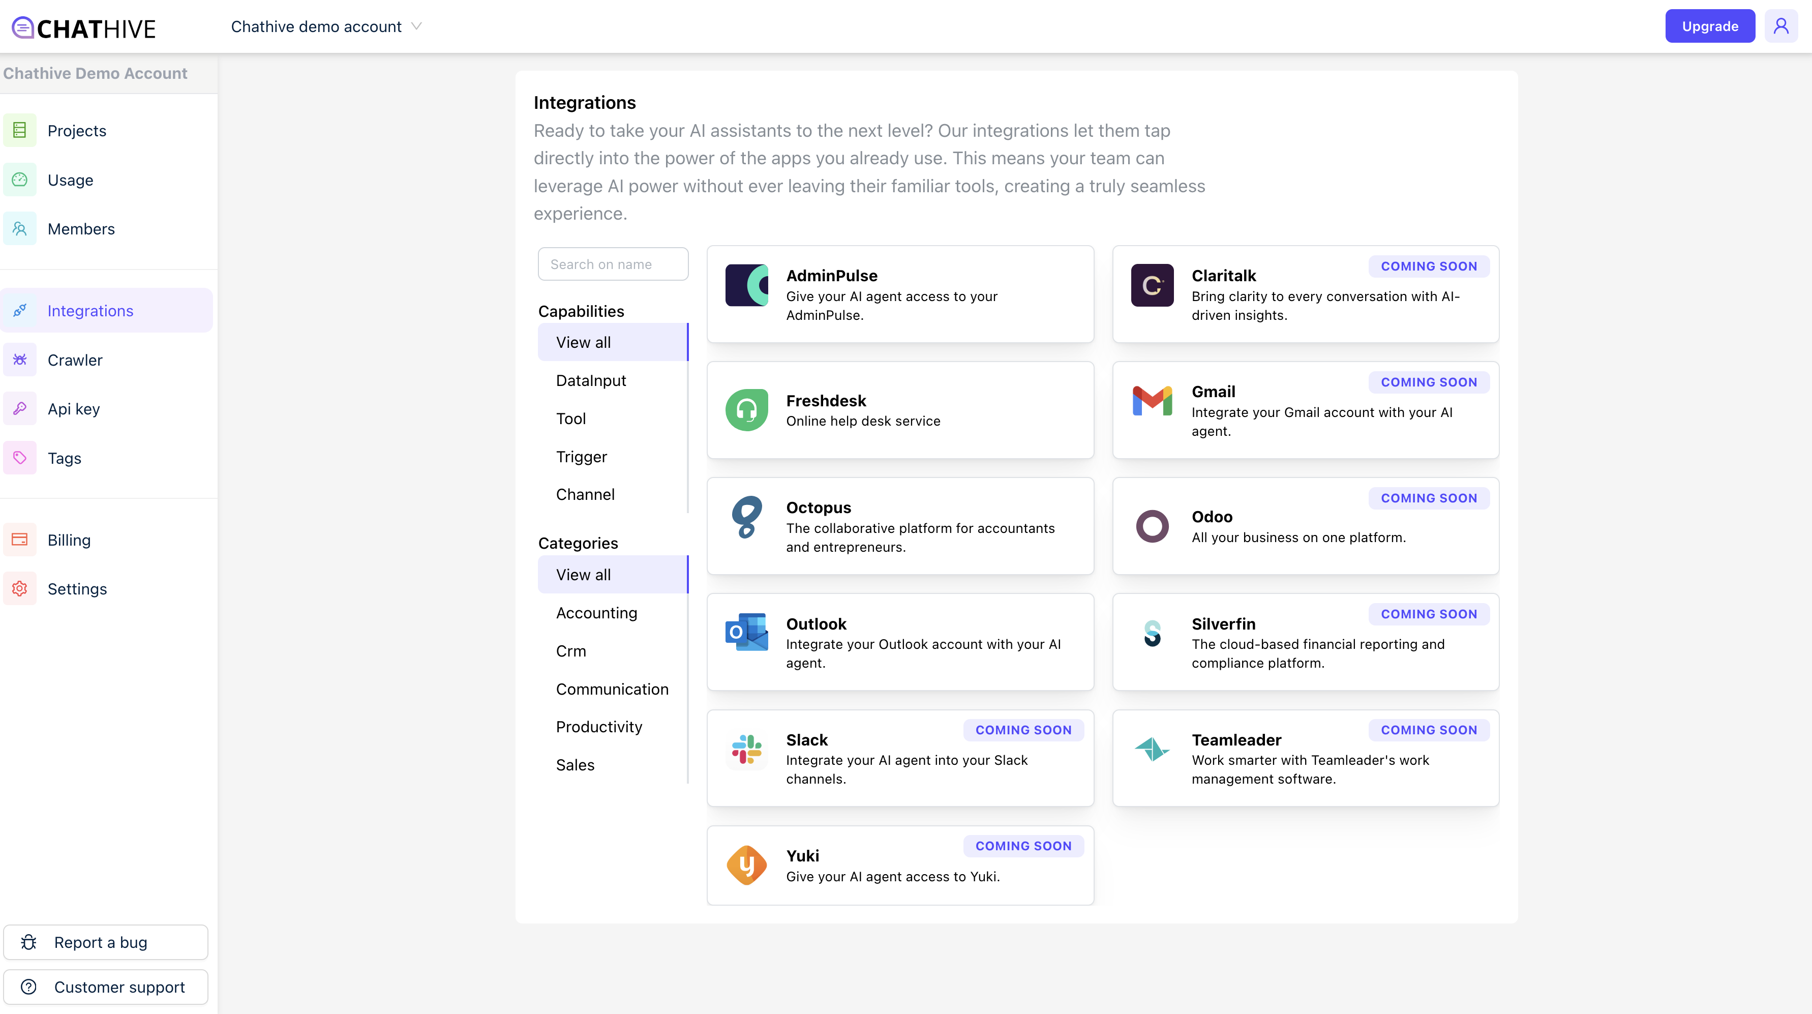The height and width of the screenshot is (1014, 1812).
Task: Open the Usage gauge icon
Action: 20,180
